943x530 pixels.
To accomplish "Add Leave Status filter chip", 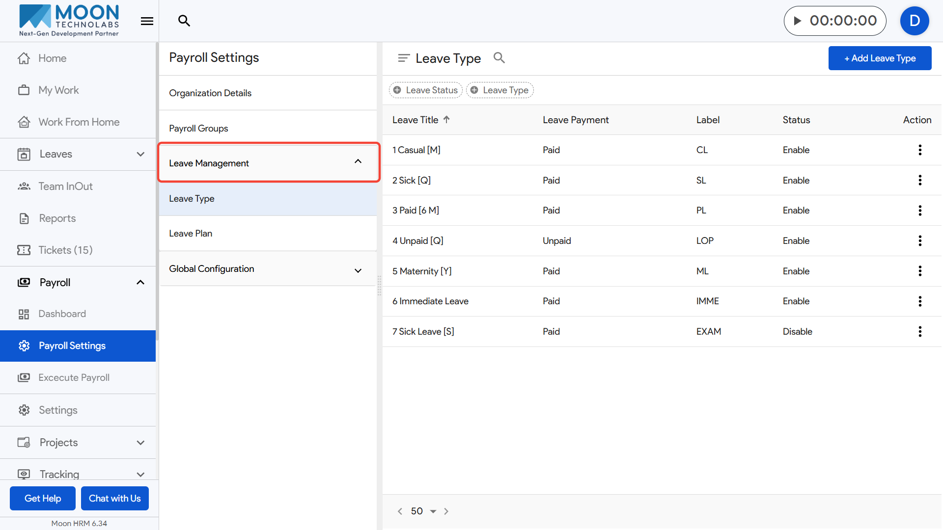I will pyautogui.click(x=425, y=90).
